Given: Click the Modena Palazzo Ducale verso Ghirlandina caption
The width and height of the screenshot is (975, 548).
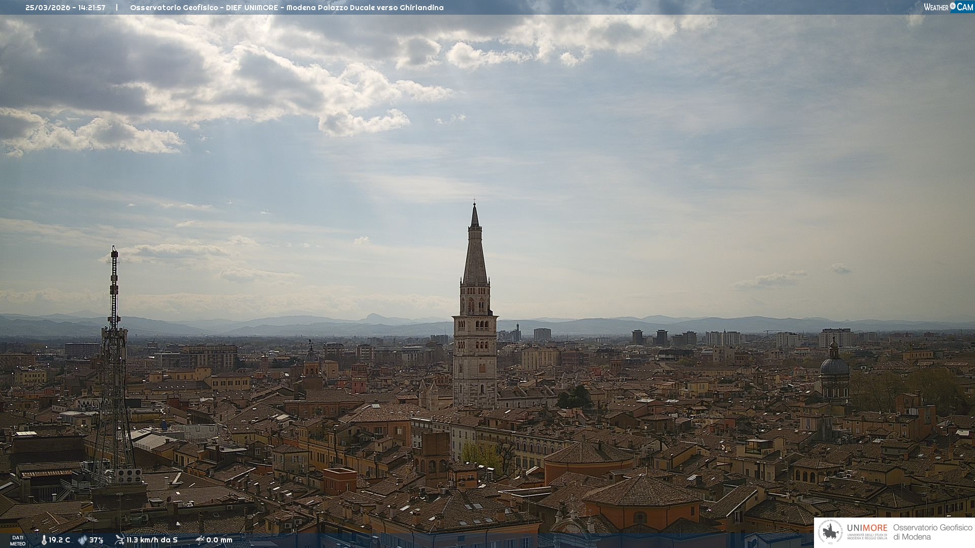Looking at the screenshot, I should pyautogui.click(x=365, y=8).
